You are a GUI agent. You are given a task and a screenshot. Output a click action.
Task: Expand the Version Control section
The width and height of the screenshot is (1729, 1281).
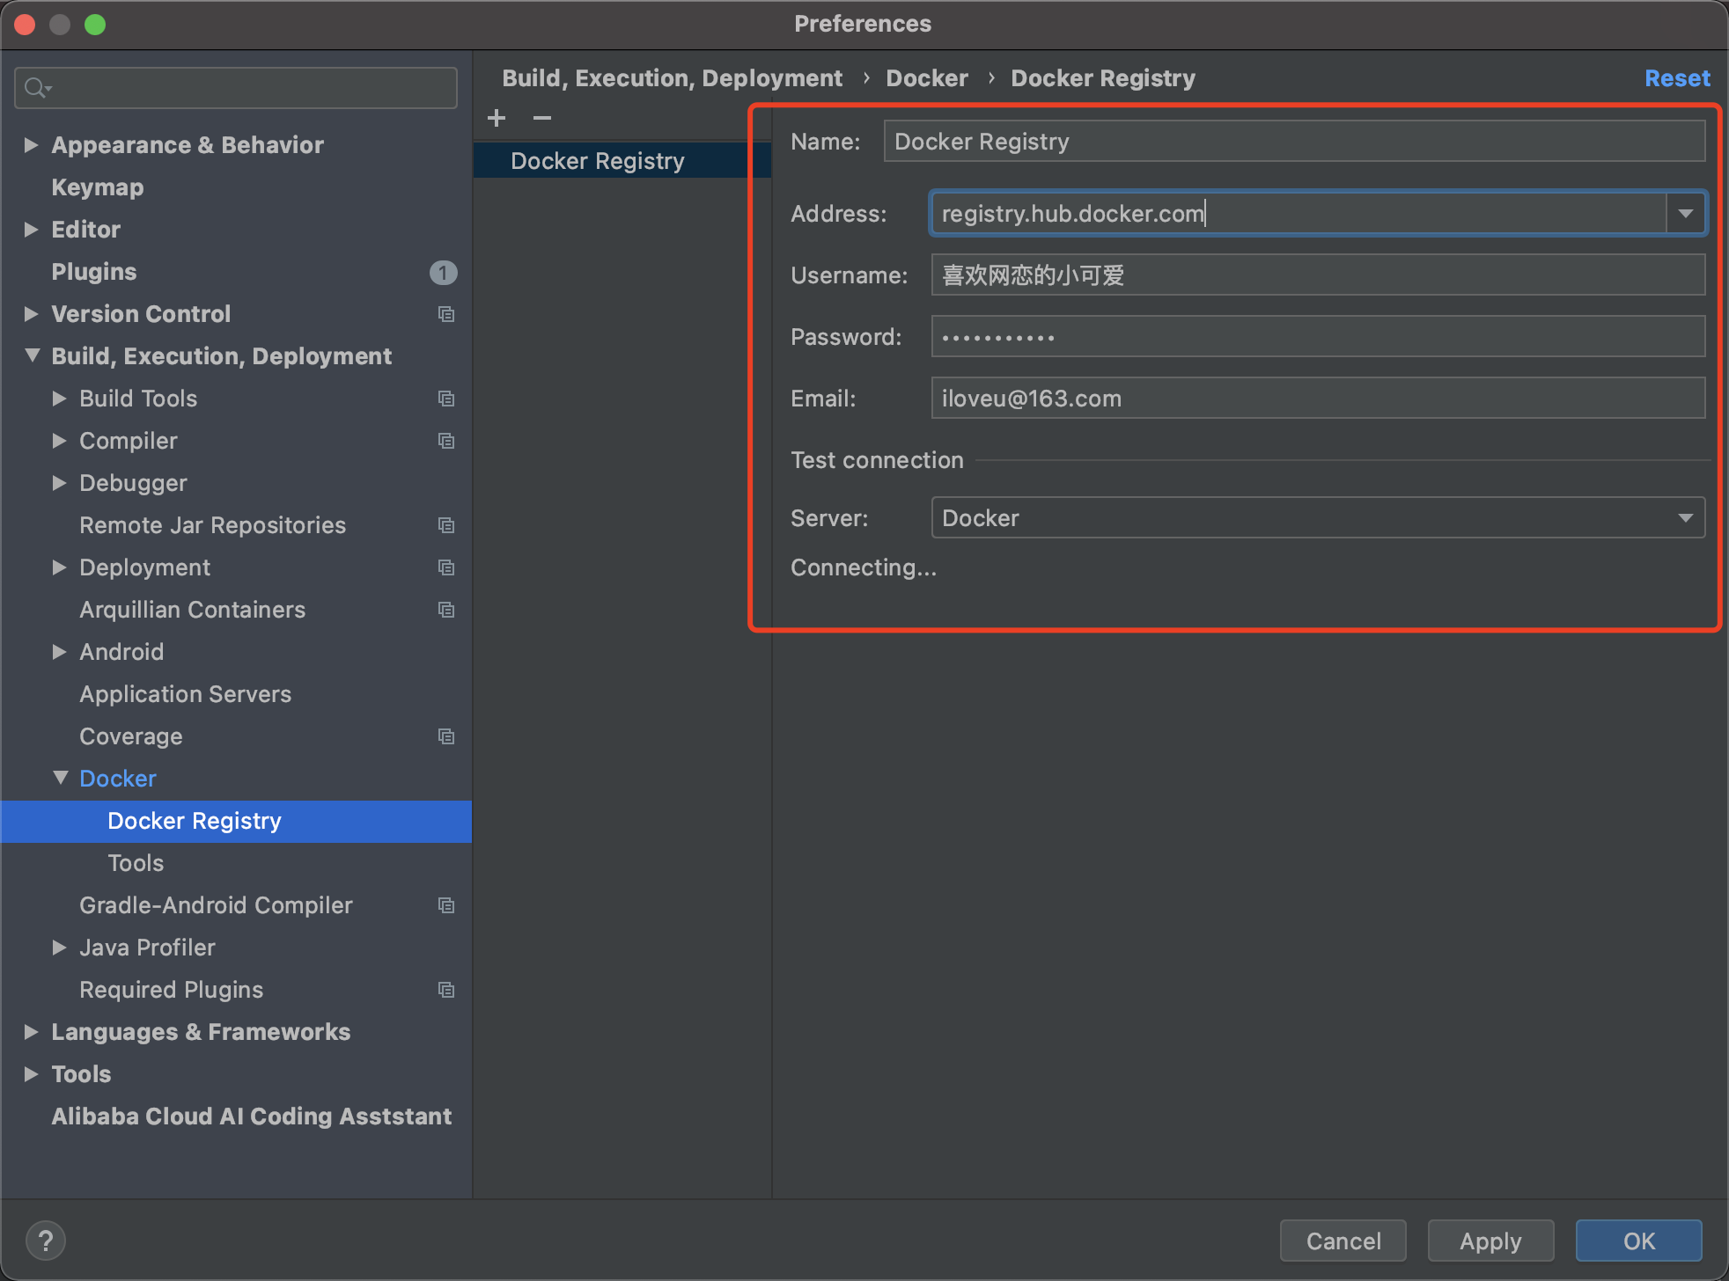click(31, 314)
